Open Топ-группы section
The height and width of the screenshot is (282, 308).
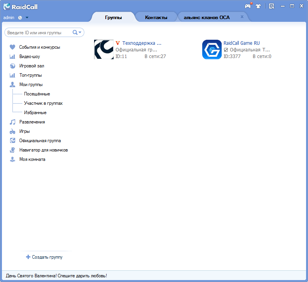coord(30,75)
